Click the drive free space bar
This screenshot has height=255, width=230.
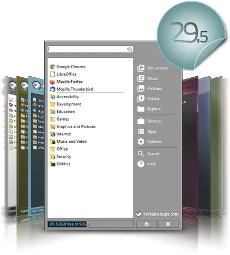[90, 224]
